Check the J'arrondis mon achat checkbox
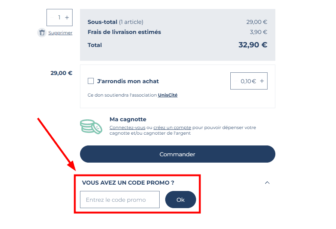The height and width of the screenshot is (229, 336). (x=91, y=81)
